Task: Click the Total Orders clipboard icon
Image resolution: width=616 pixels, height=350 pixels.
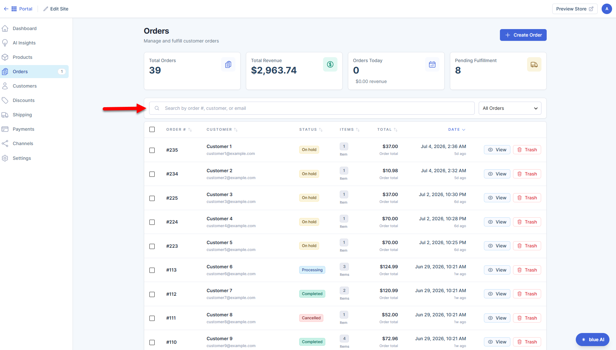Action: [228, 64]
